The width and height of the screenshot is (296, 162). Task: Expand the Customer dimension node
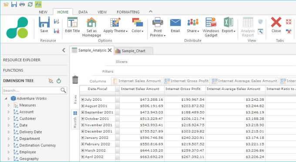pyautogui.click(x=9, y=119)
